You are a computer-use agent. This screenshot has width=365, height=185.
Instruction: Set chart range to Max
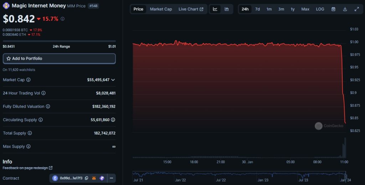305,9
